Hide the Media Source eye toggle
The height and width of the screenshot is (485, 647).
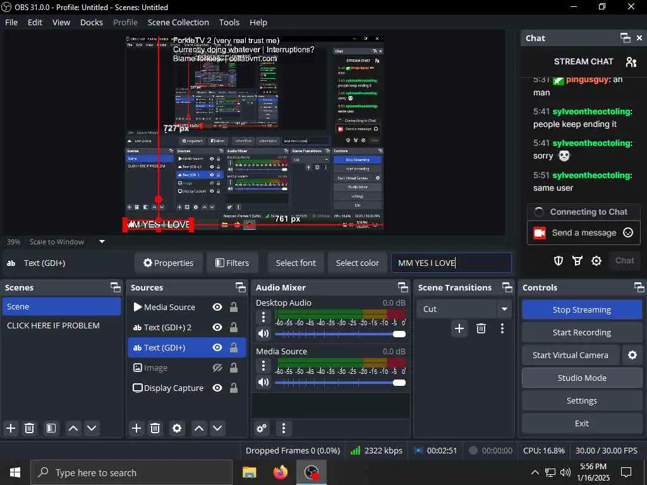click(217, 307)
